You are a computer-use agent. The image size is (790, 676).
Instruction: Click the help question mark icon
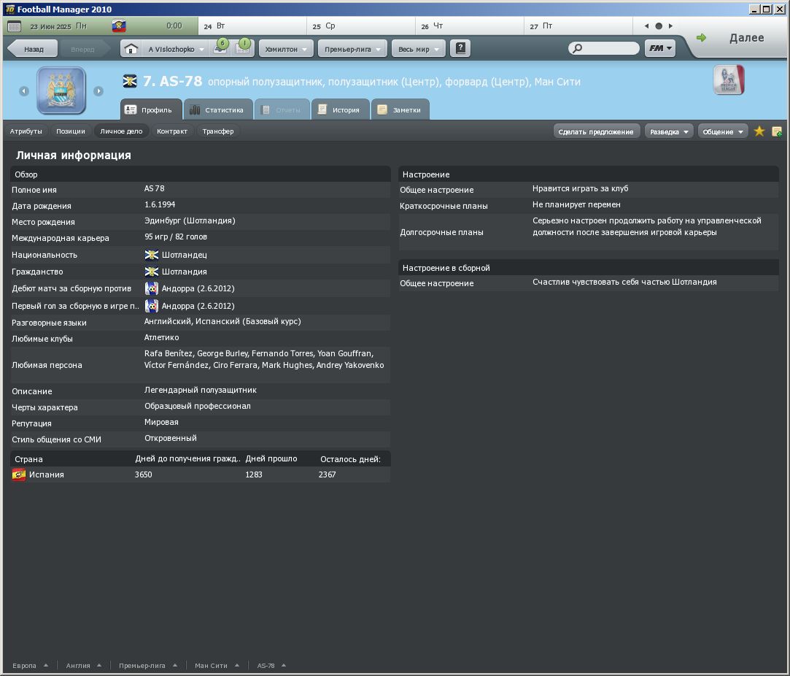pos(460,49)
